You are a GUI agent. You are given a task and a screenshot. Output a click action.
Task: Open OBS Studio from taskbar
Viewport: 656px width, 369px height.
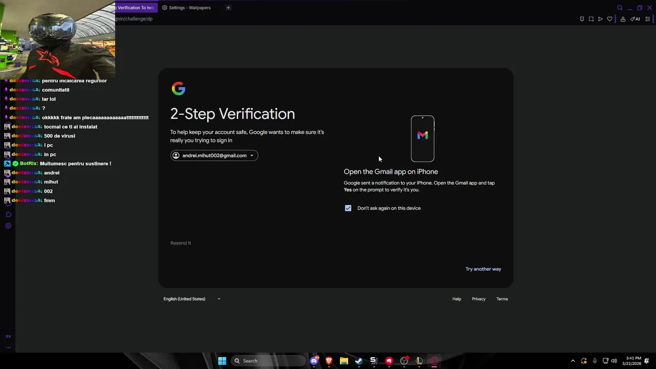(x=404, y=361)
